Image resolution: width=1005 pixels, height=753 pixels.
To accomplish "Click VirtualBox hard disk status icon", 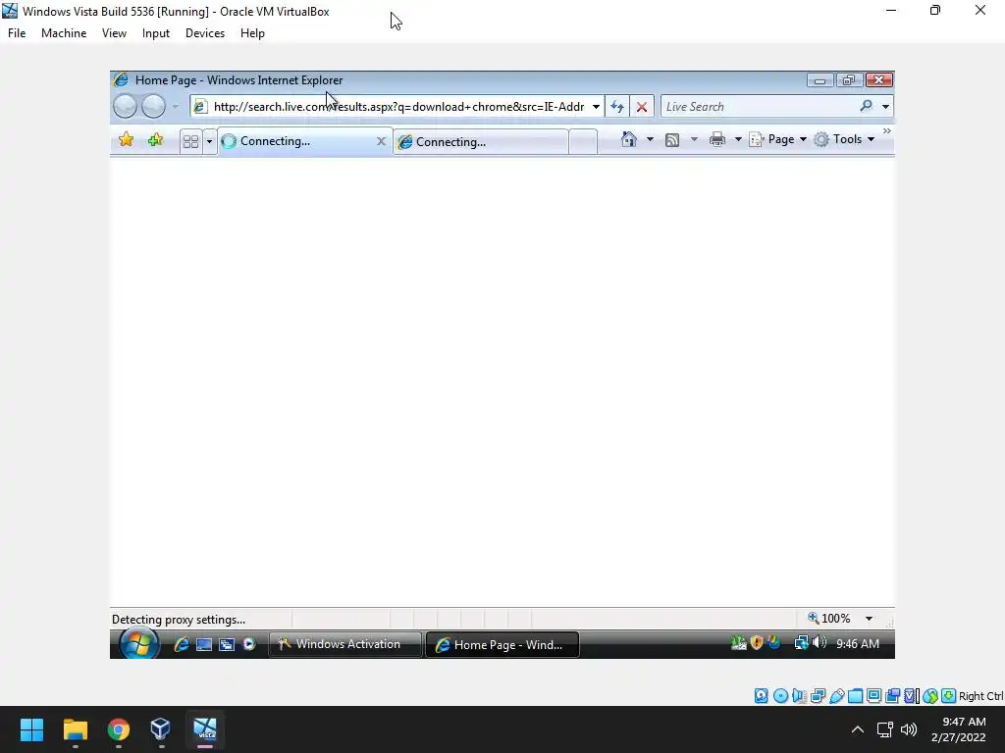I will (x=761, y=695).
